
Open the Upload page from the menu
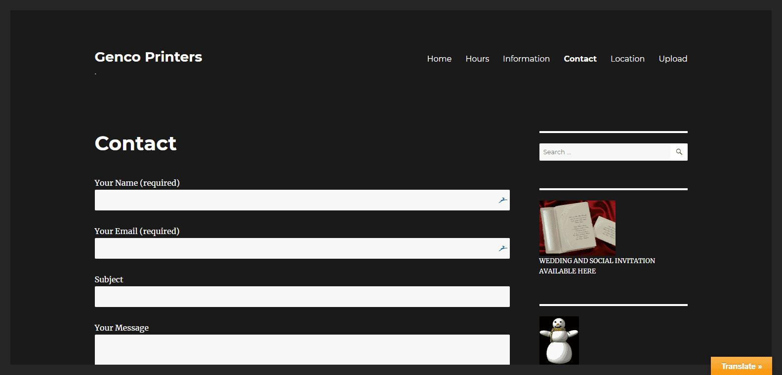click(673, 59)
